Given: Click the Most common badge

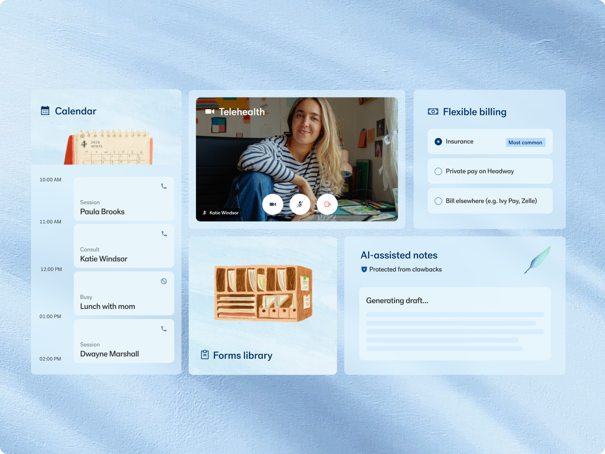Looking at the screenshot, I should 525,143.
